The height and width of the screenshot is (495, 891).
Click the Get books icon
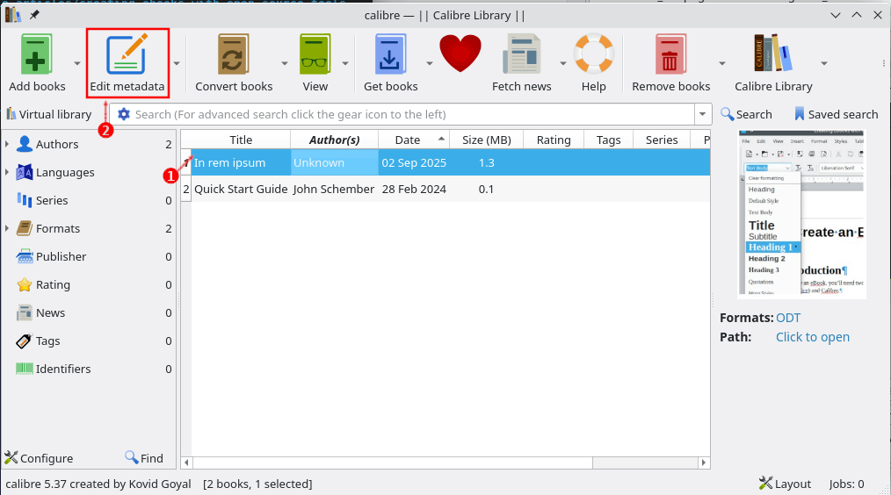click(x=390, y=55)
